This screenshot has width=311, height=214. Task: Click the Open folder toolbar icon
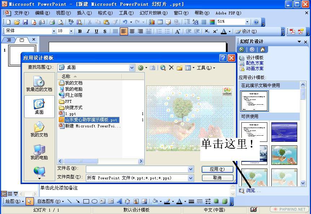(17, 22)
